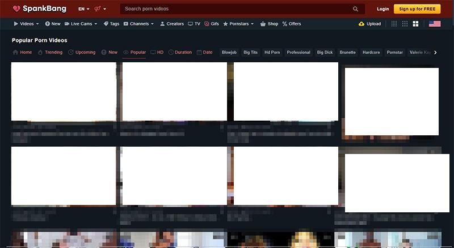This screenshot has width=454, height=248.
Task: Open the Gifs section
Action: pyautogui.click(x=211, y=24)
